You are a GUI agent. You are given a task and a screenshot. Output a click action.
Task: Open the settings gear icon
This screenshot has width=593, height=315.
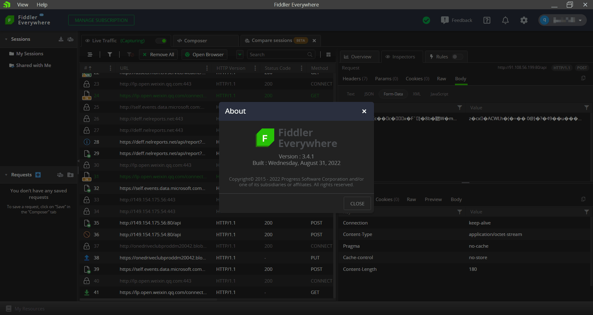(524, 20)
